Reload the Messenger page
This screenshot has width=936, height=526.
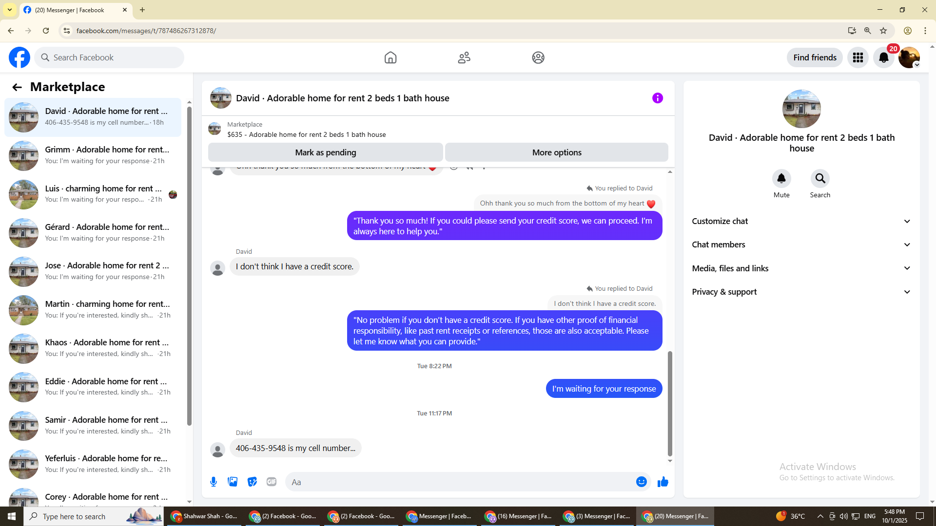[x=46, y=31]
